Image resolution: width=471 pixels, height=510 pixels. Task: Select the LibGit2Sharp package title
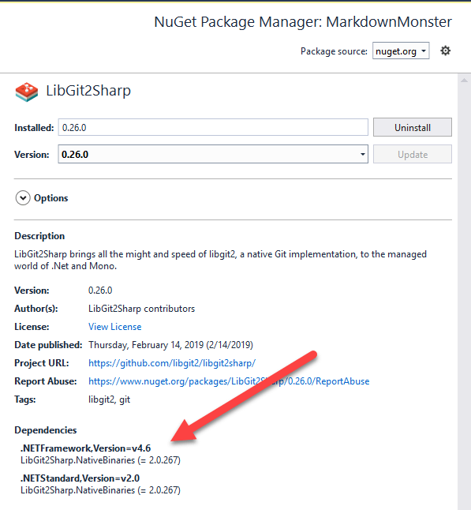[88, 91]
